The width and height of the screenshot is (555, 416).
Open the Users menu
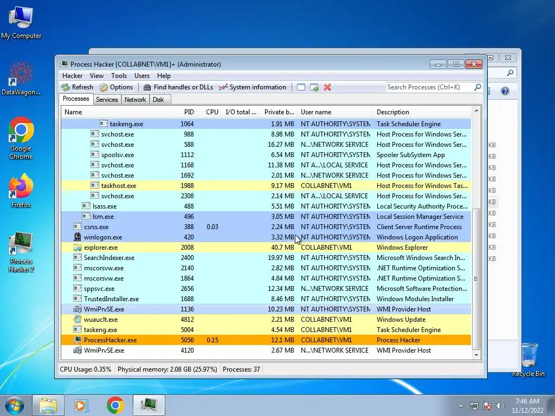pyautogui.click(x=141, y=76)
